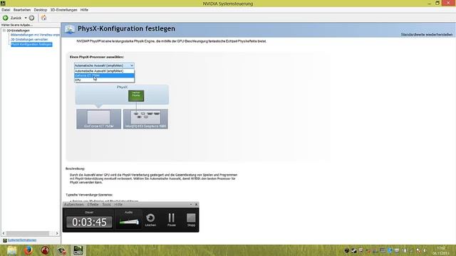Click the black round tray icon
456x256 pixels.
[347, 250]
